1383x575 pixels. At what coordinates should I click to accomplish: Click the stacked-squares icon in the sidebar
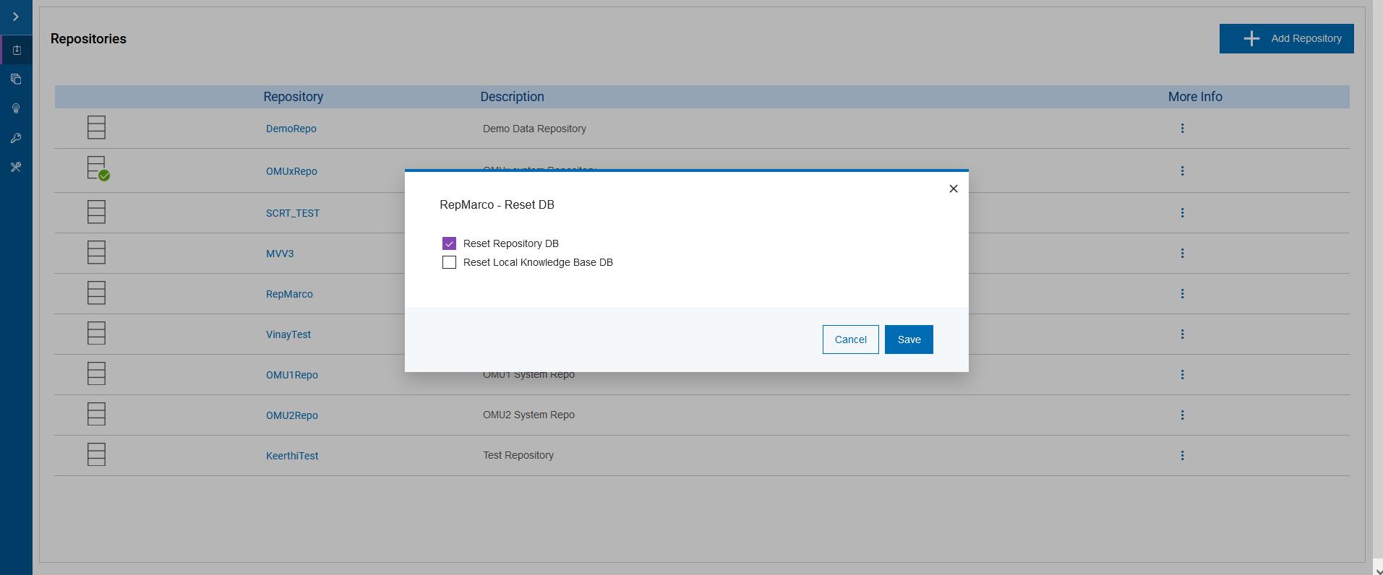pyautogui.click(x=16, y=79)
